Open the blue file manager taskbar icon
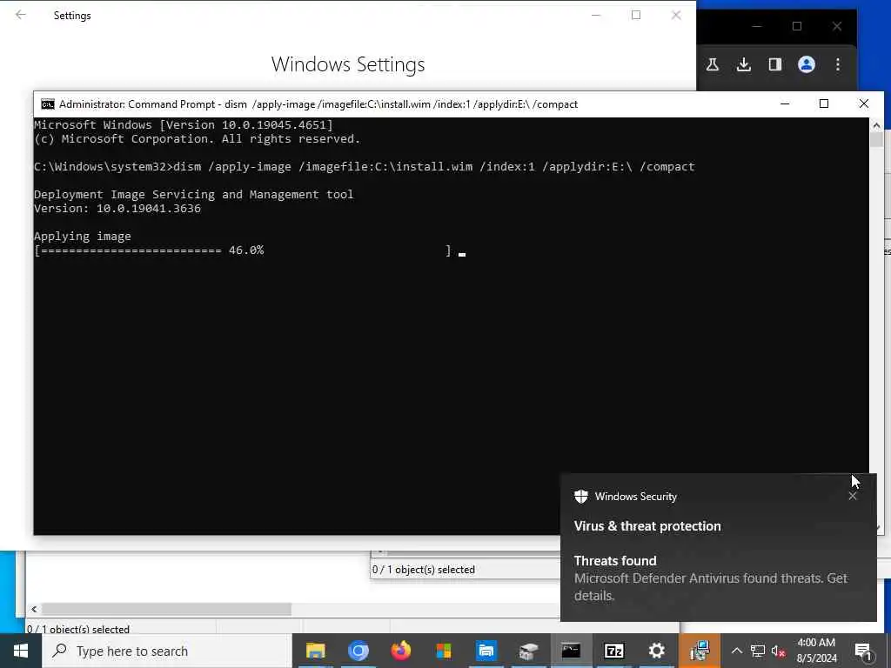 [486, 651]
